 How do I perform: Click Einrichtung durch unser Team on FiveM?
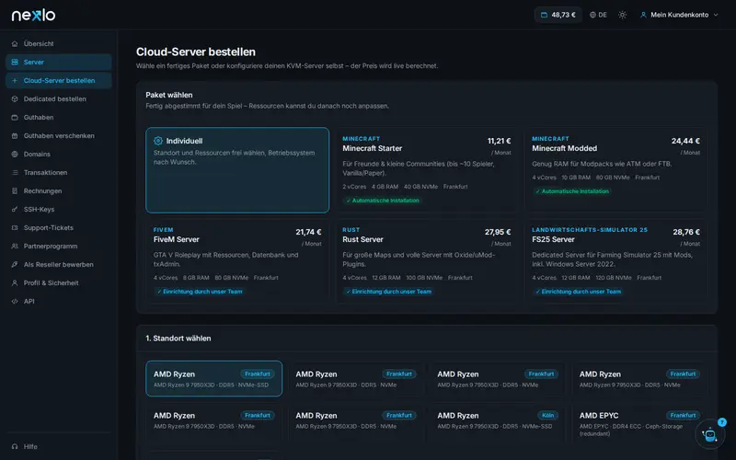[x=200, y=292]
